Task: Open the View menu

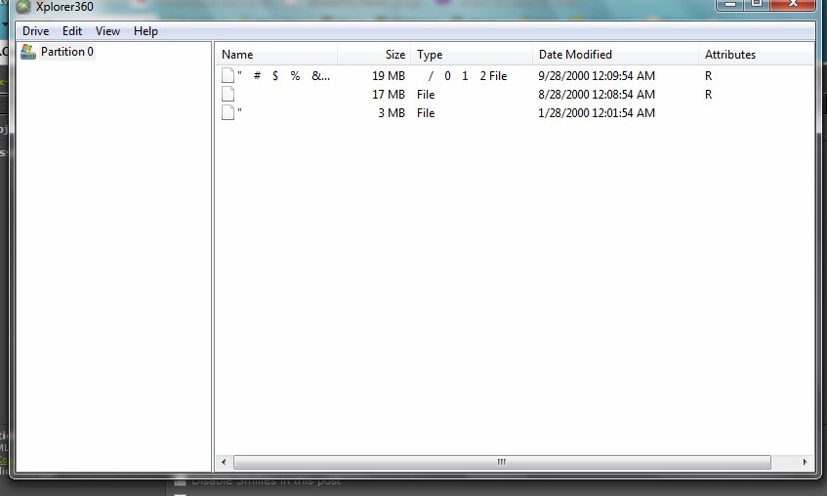Action: tap(107, 31)
